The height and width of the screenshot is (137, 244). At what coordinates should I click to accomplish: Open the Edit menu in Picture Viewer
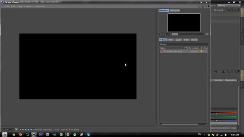13,6
